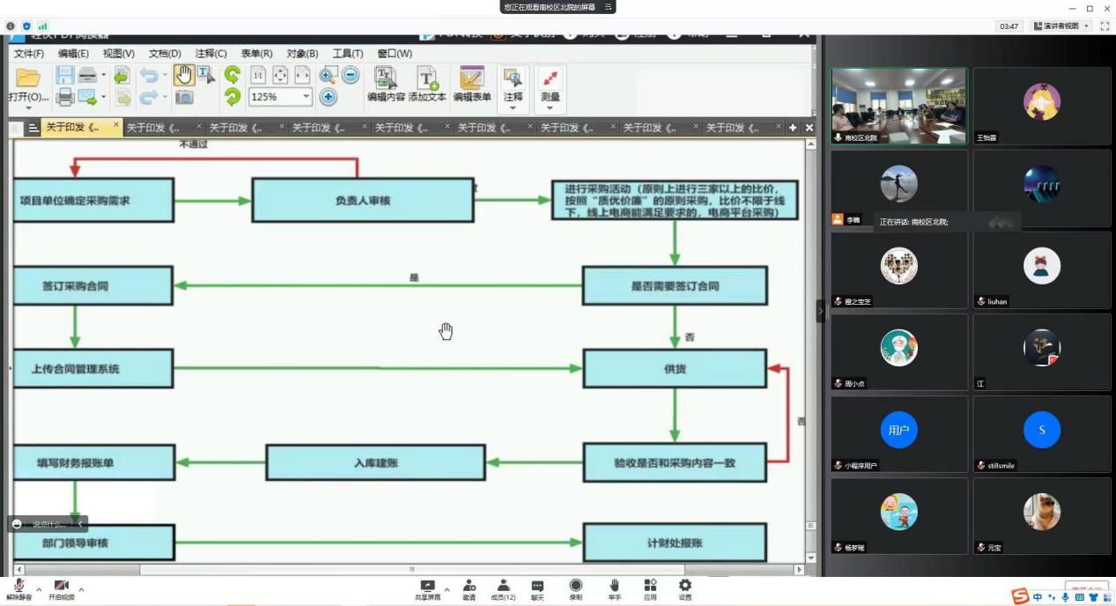
Task: Expand the 测量 measure tool dropdown
Action: click(x=550, y=108)
